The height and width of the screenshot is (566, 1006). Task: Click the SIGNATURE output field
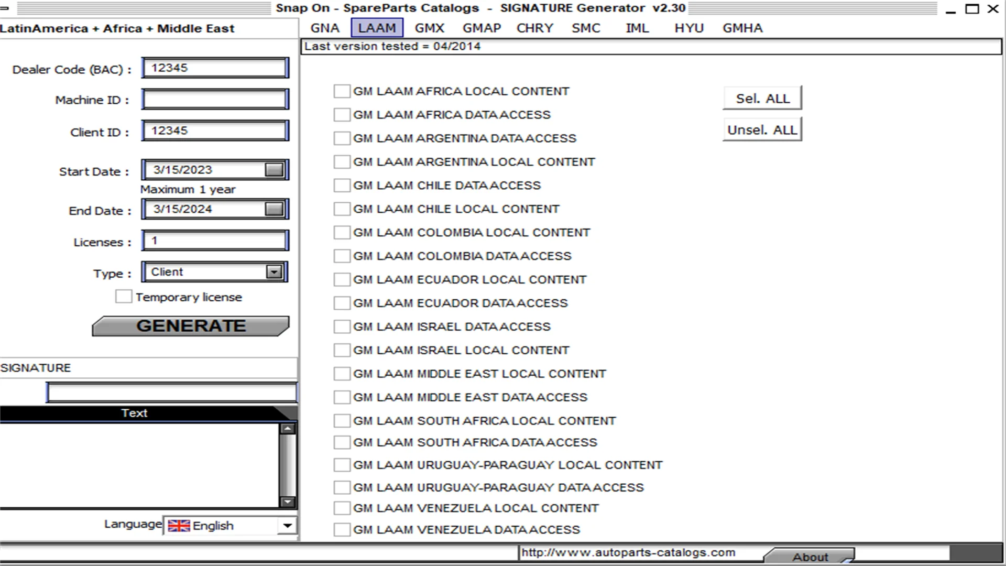coord(172,393)
